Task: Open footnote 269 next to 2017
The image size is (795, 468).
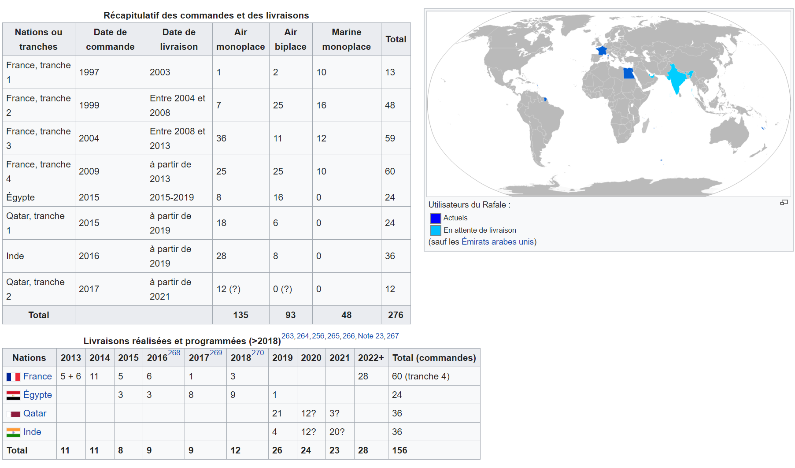Action: coord(216,353)
